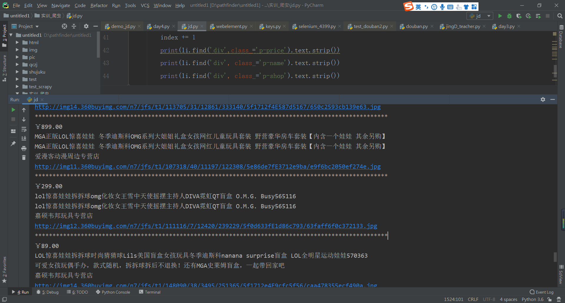Click the stop square in the Run panel
The image size is (565, 303).
(13, 119)
